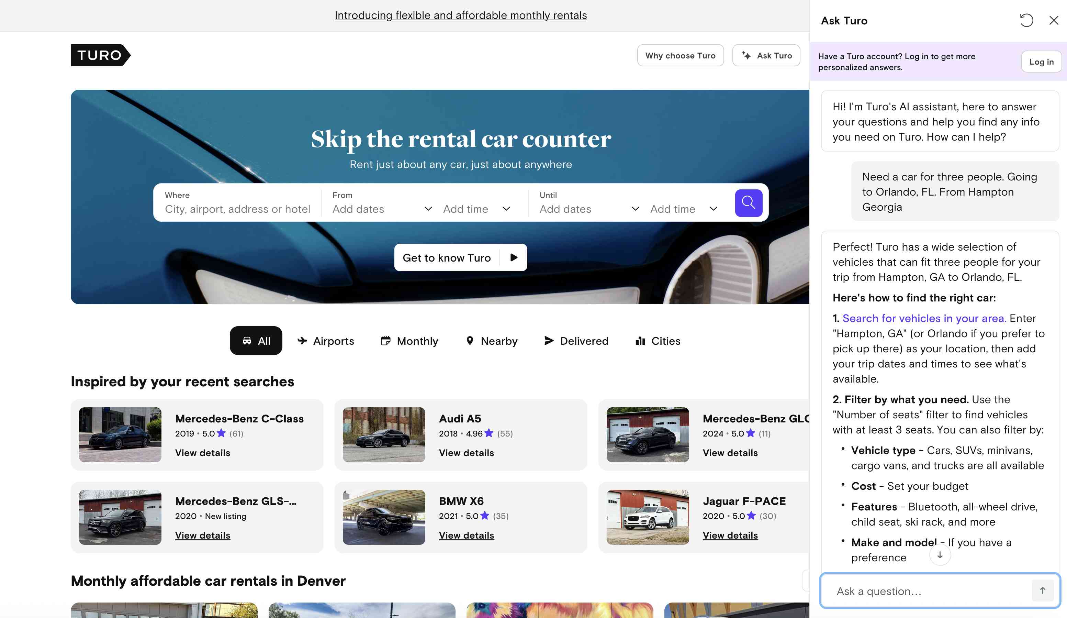Select the Cities tab
This screenshot has width=1067, height=618.
(658, 341)
